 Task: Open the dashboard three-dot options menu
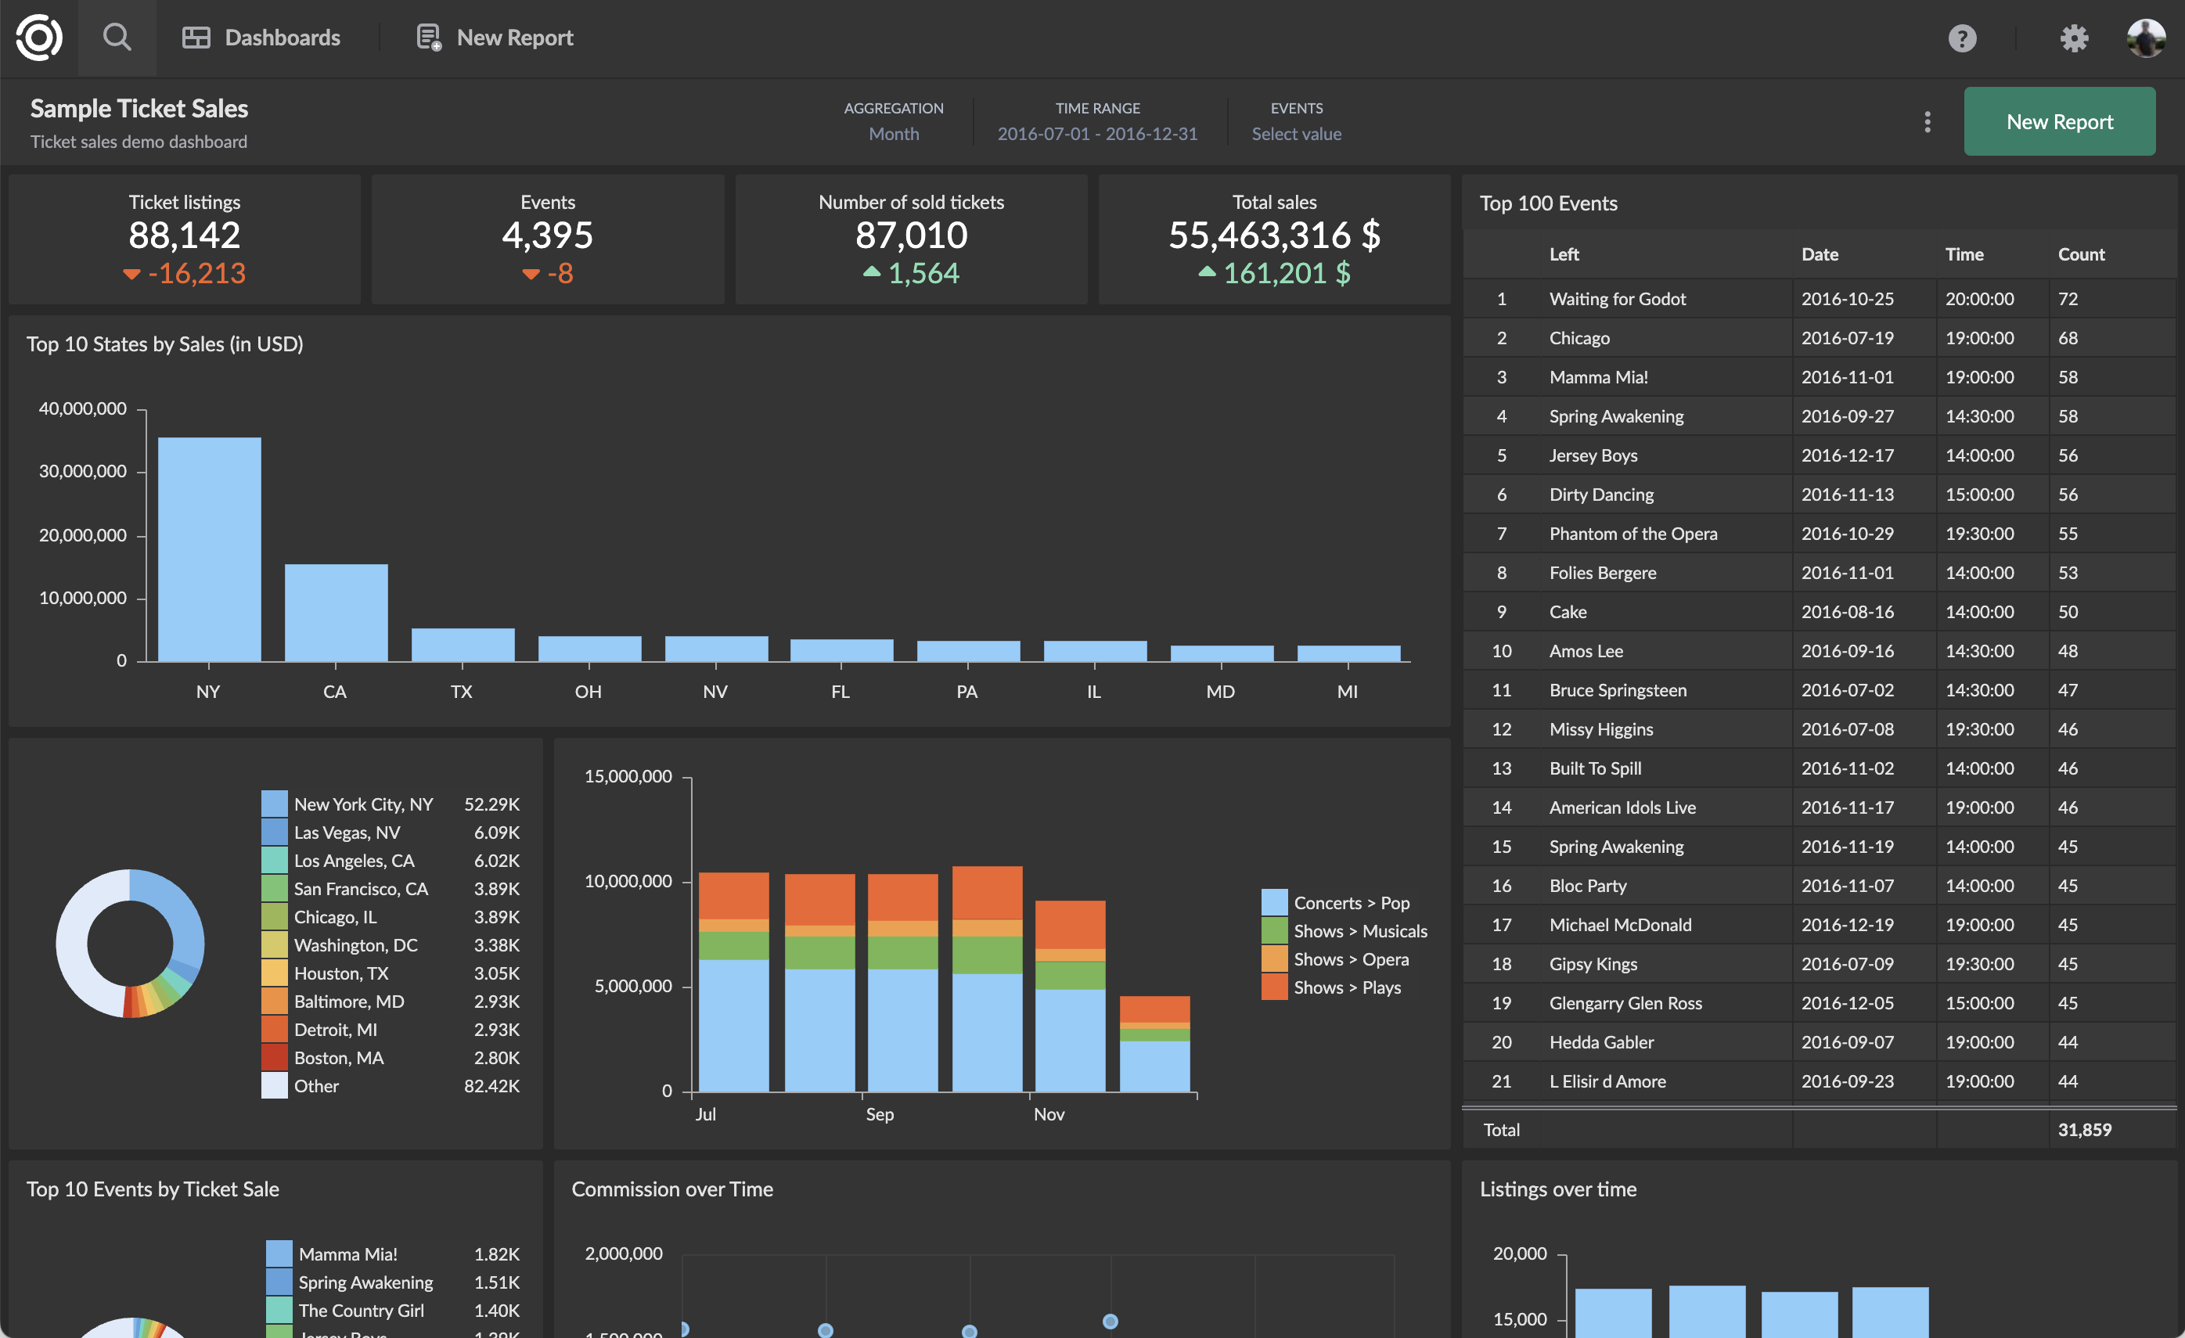pos(1927,121)
